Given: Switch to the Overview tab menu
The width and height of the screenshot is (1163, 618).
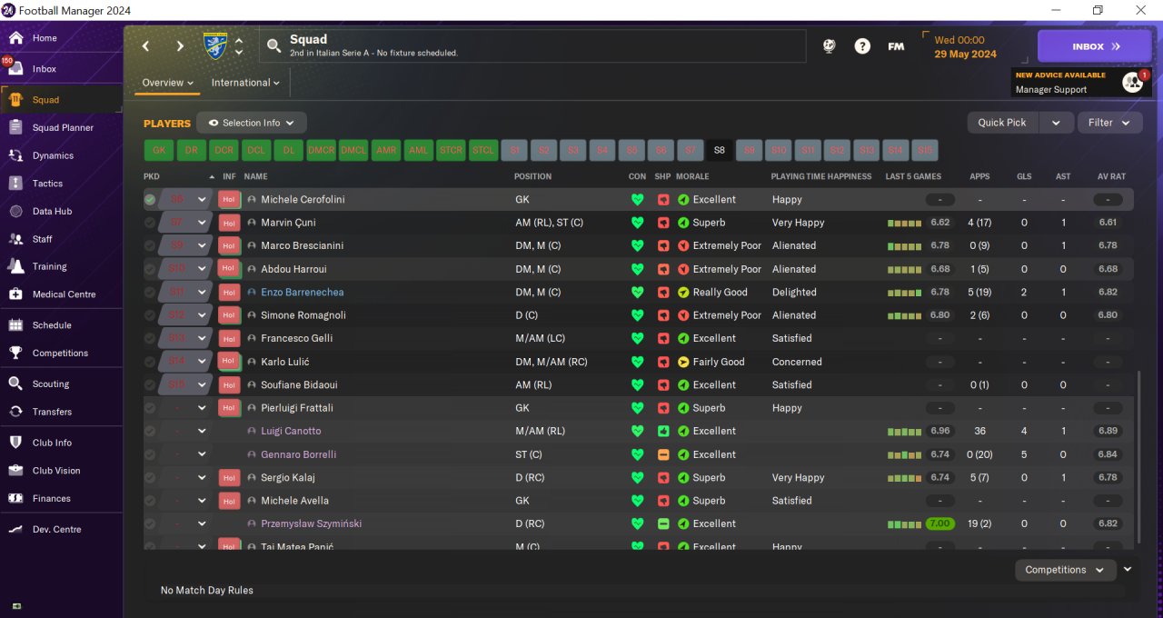Looking at the screenshot, I should [168, 83].
